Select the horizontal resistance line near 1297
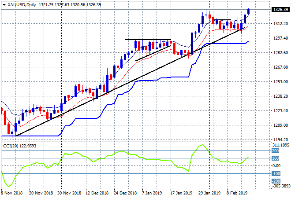291x198 pixels. tap(148, 40)
